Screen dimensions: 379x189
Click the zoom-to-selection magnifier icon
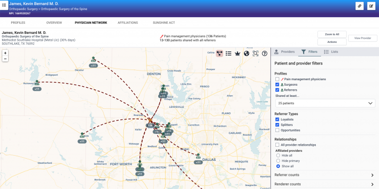(x=256, y=53)
